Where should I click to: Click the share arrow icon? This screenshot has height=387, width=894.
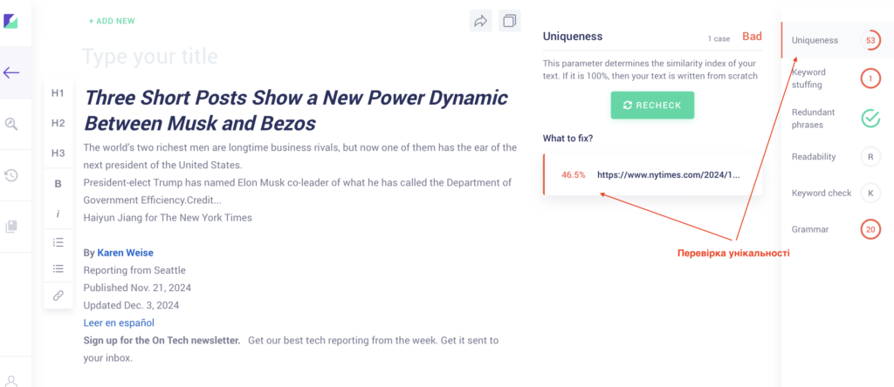(480, 21)
